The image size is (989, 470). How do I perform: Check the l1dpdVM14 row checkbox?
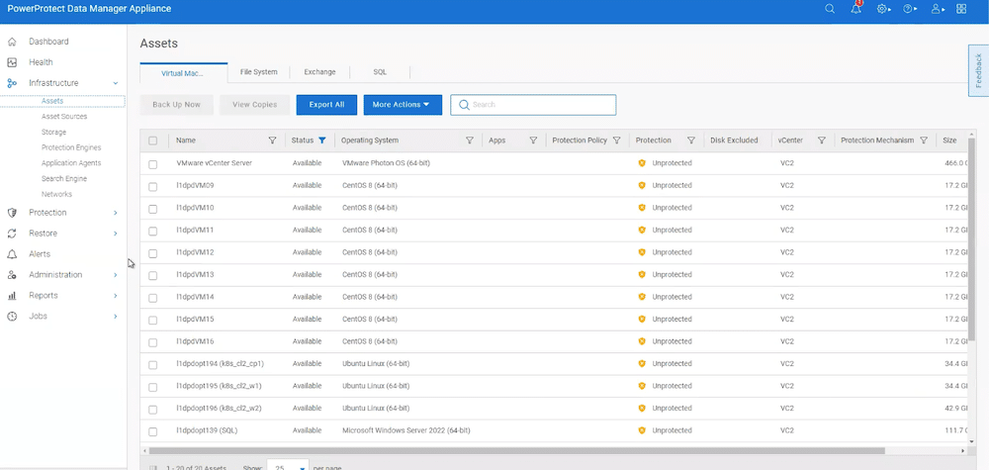click(152, 298)
